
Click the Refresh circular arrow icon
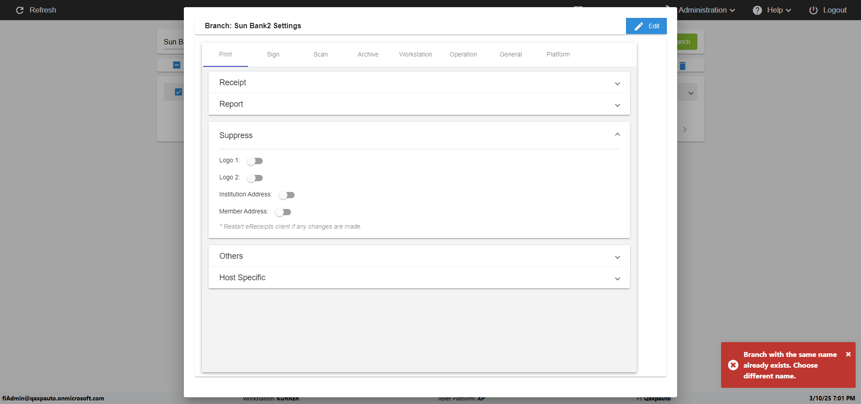20,10
